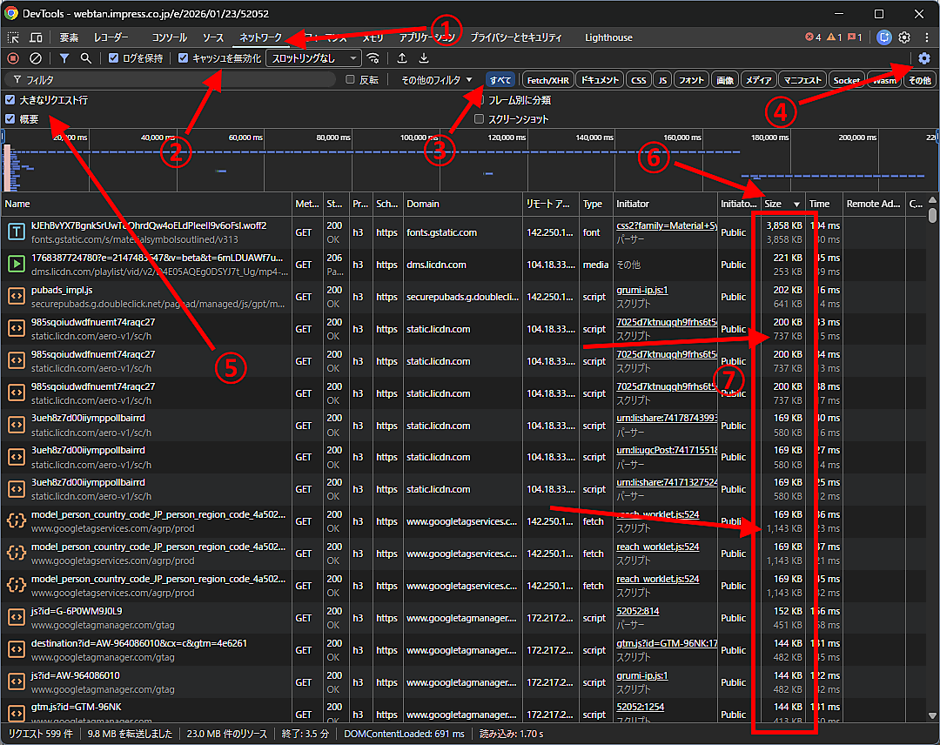Screen dimensions: 940x745
Task: Expand the その他のフィルタ dropdown
Action: point(436,80)
